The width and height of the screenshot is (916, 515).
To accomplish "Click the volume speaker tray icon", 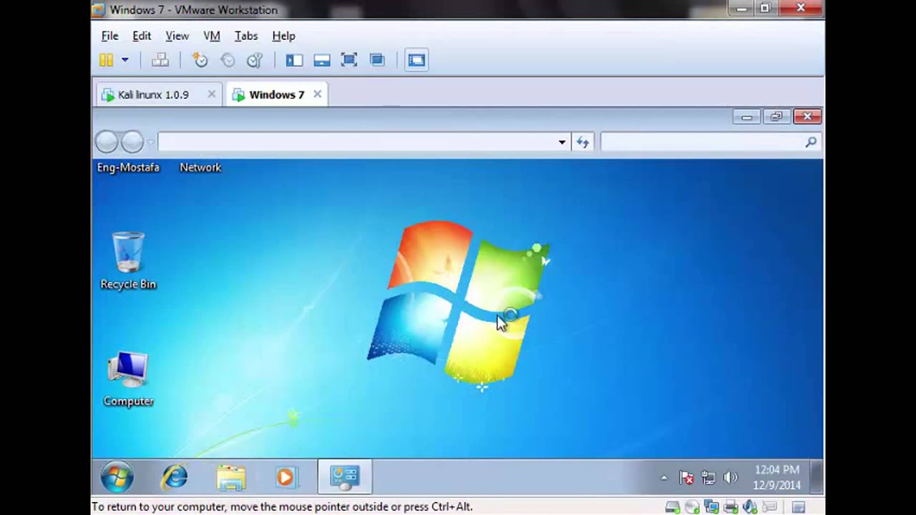I will point(731,477).
